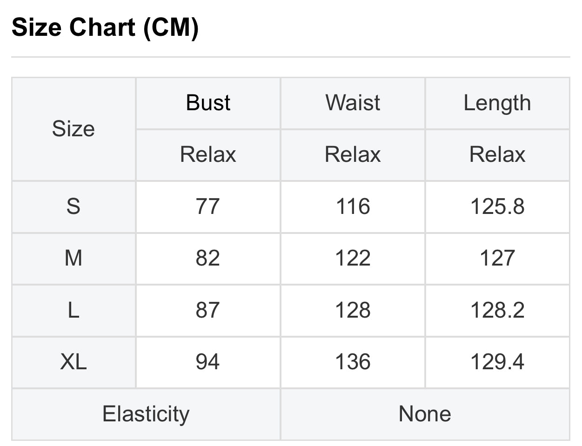Screen dimensions: 582x446
Task: Click the Relax subheader under Length
Action: pyautogui.click(x=497, y=154)
